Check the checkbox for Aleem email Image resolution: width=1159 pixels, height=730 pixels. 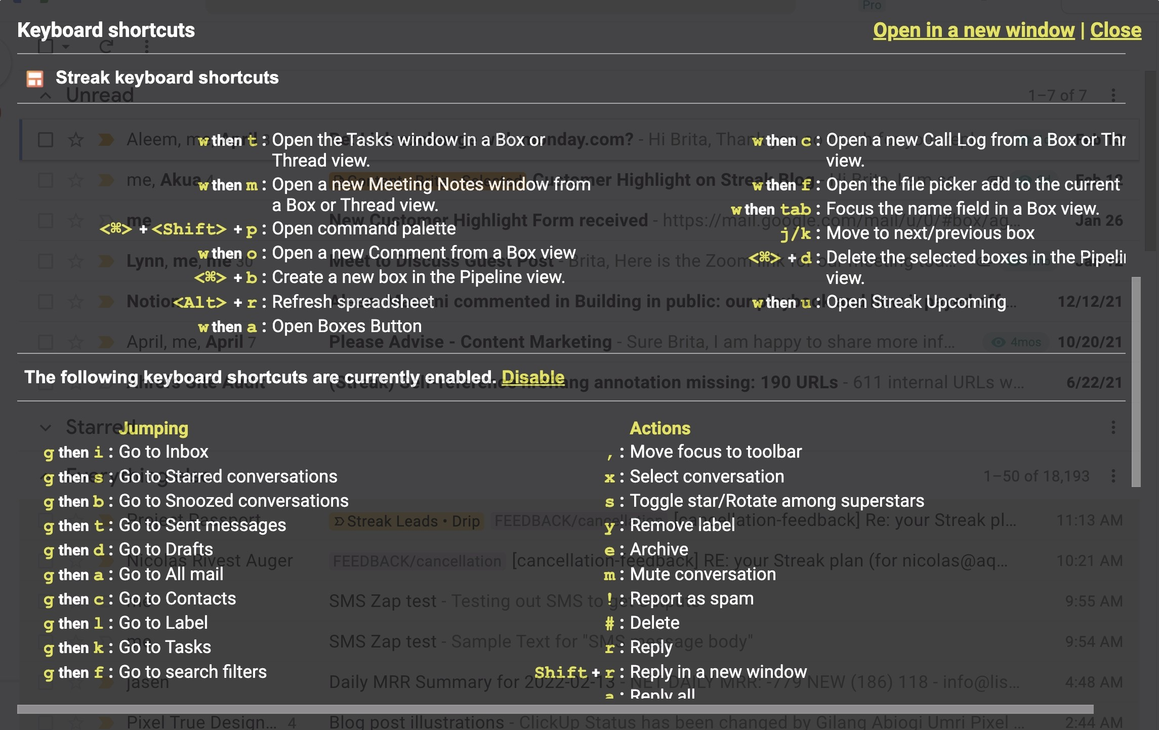coord(46,140)
